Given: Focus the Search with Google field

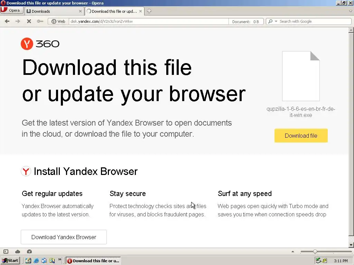Looking at the screenshot, I should 315,21.
